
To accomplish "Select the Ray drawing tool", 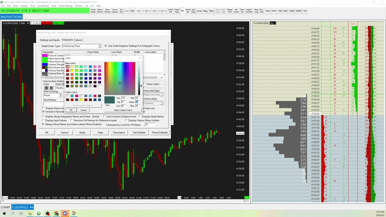I will (205, 11).
